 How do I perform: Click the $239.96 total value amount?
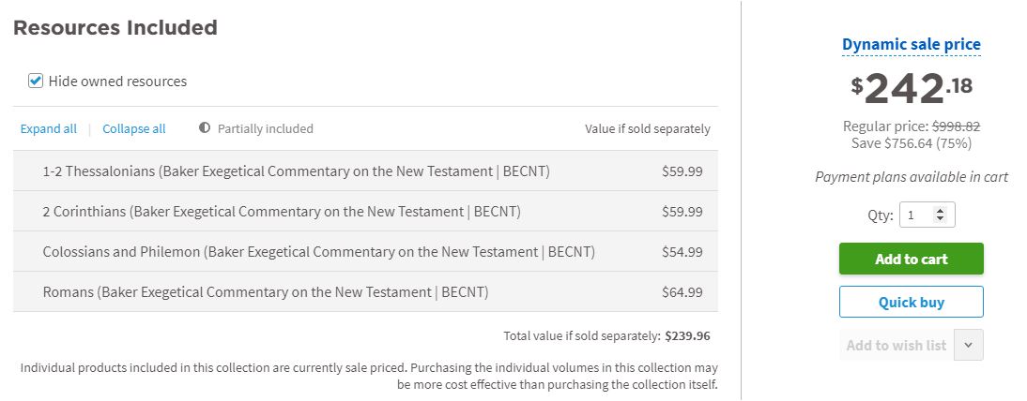coord(687,335)
